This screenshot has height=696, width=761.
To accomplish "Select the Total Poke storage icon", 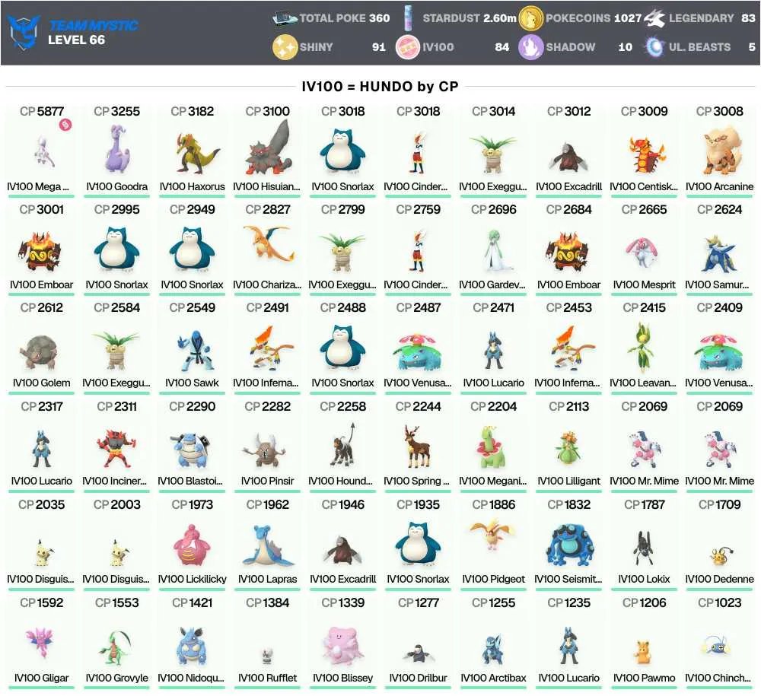I will 285,18.
